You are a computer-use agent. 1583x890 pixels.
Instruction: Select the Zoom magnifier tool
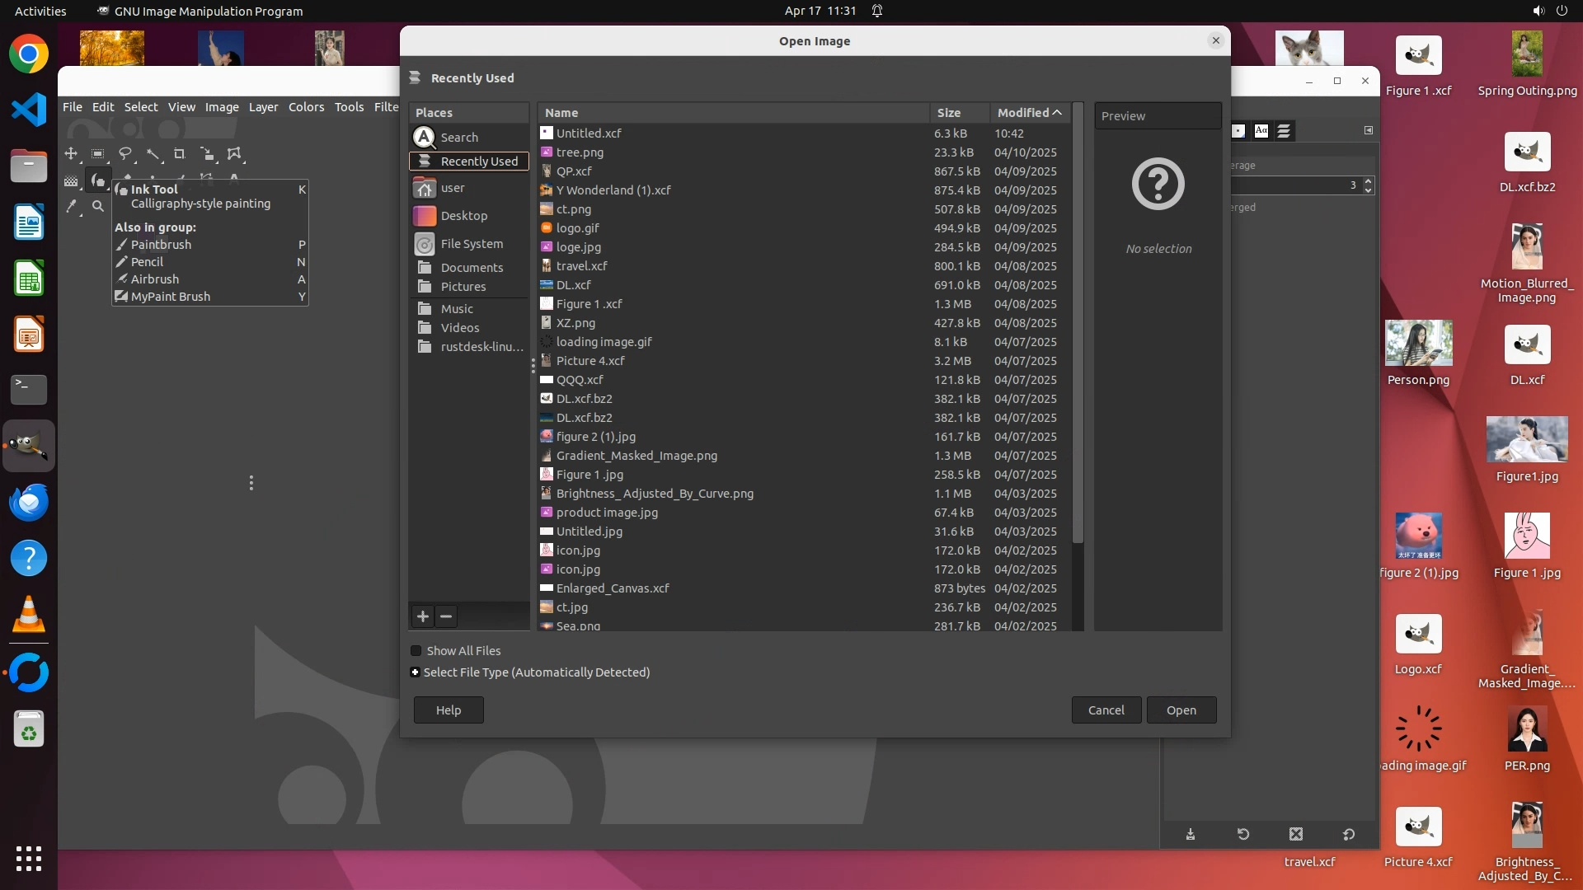(98, 207)
